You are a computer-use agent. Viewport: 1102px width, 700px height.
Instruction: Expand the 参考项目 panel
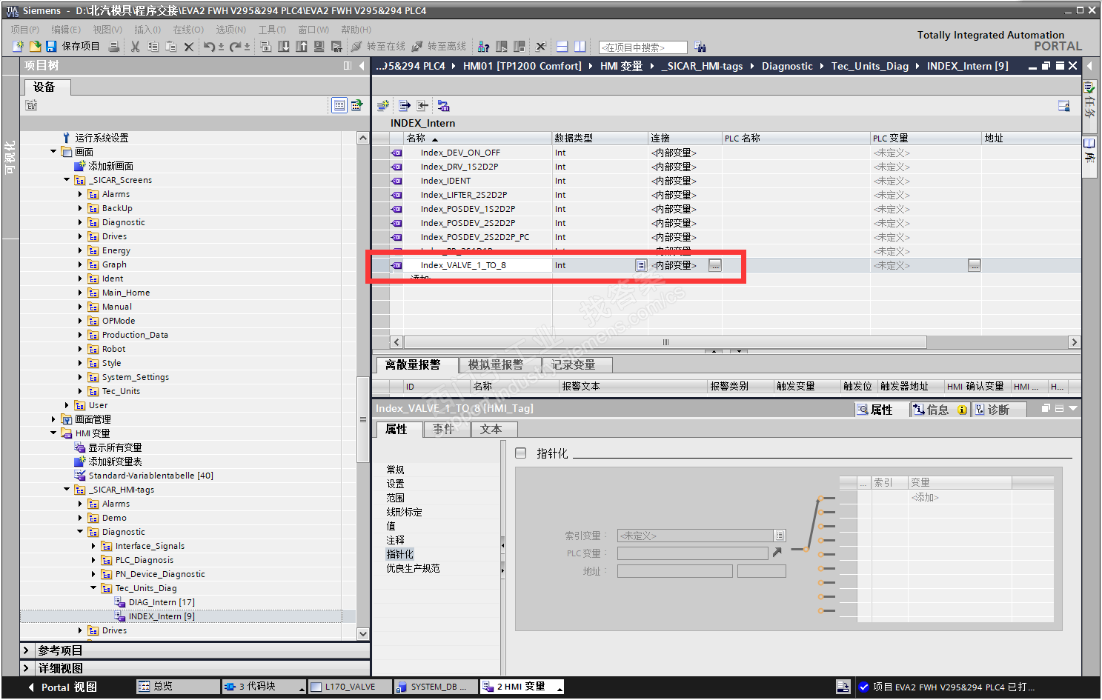(x=26, y=650)
